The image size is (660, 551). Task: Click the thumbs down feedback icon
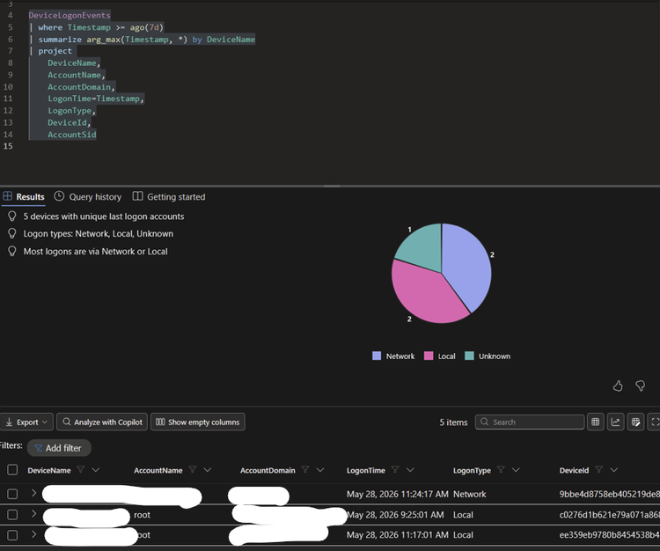[x=641, y=386]
